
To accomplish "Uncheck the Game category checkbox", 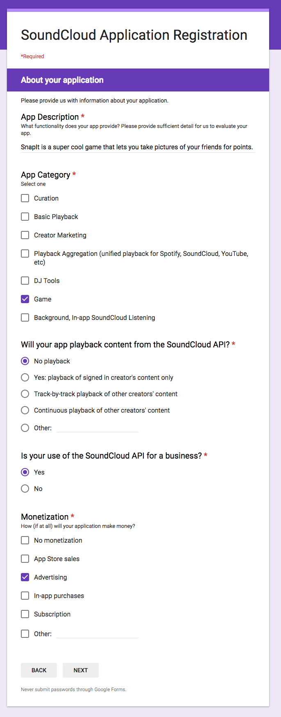I will (25, 299).
